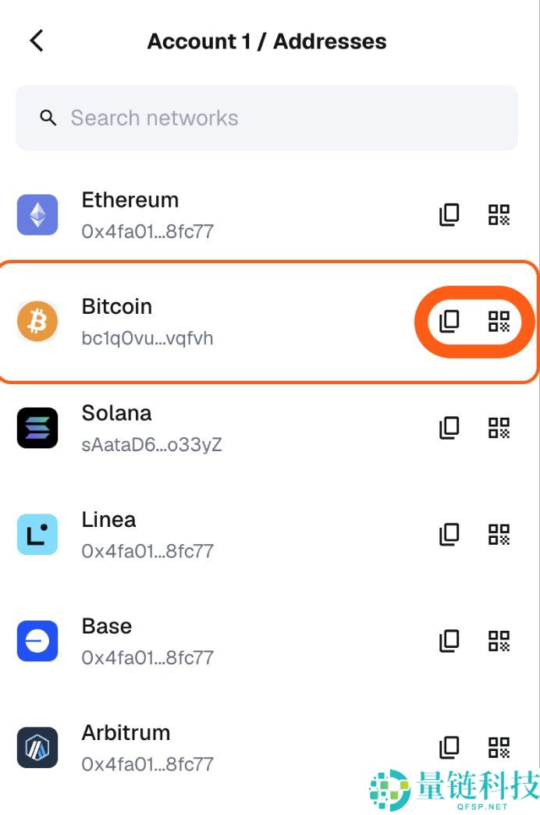Show the Linea QR code
The width and height of the screenshot is (540, 815).
(499, 534)
